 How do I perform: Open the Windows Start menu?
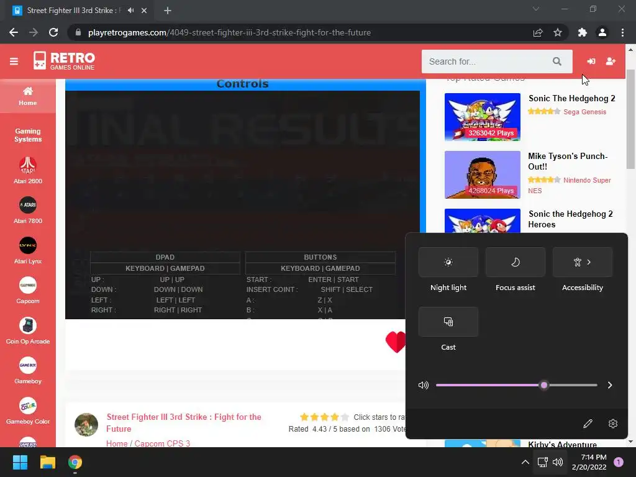pyautogui.click(x=20, y=462)
